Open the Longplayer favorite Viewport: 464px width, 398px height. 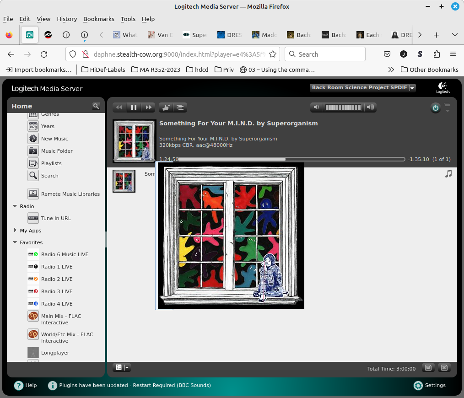pos(55,353)
